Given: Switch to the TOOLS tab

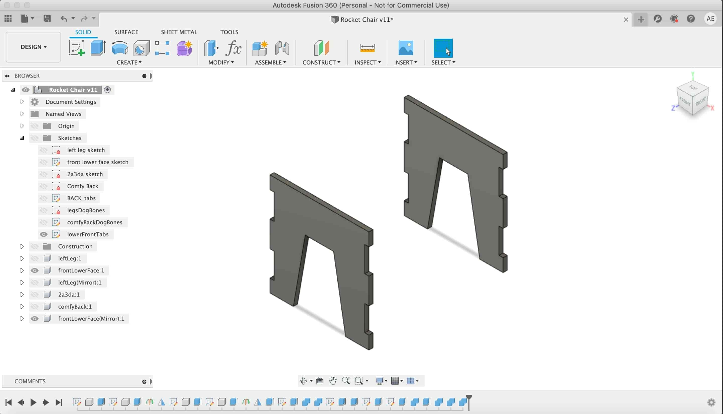Looking at the screenshot, I should click(229, 32).
